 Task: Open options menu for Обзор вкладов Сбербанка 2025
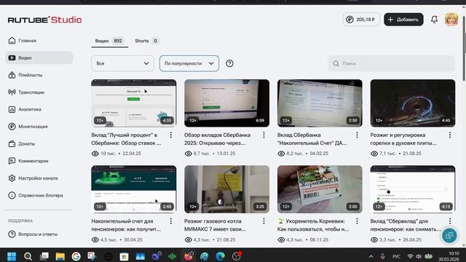click(x=264, y=135)
